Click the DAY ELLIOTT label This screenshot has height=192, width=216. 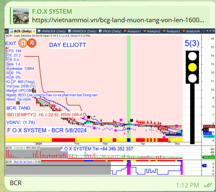(68, 45)
